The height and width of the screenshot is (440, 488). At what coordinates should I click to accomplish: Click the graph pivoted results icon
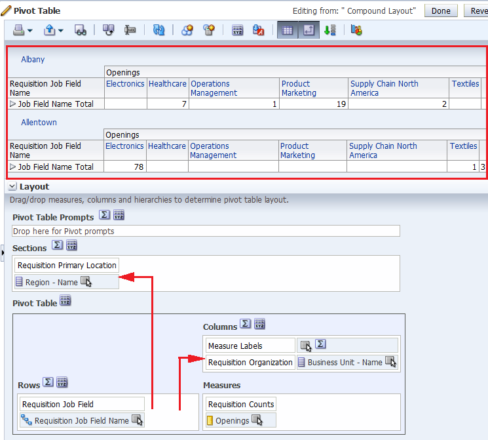click(356, 30)
